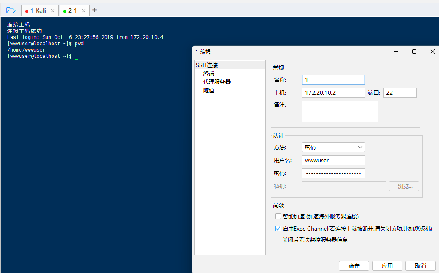
Task: Click the 确定 button
Action: click(x=354, y=266)
